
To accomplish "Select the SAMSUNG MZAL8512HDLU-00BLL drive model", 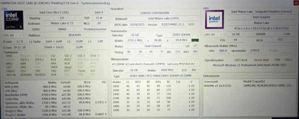I will tap(268, 86).
